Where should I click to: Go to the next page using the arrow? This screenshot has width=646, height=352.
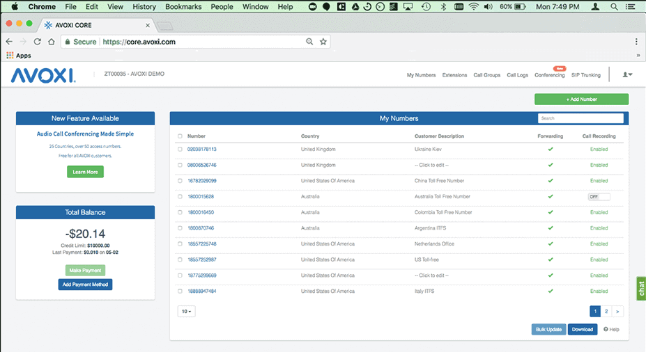618,312
